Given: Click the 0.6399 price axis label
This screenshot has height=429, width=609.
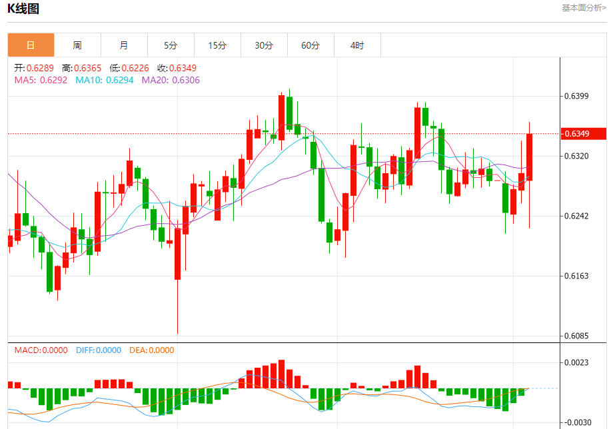Looking at the screenshot, I should pos(577,97).
